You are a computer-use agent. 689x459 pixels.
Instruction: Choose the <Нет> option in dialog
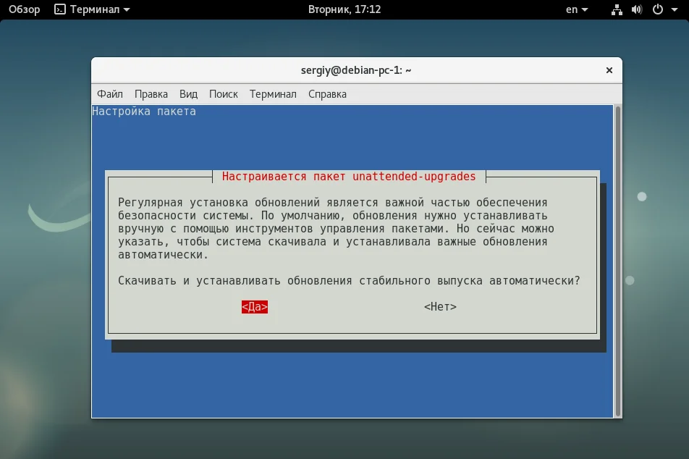click(440, 306)
